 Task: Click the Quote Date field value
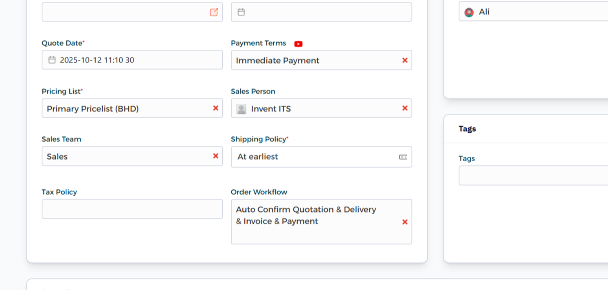(97, 60)
